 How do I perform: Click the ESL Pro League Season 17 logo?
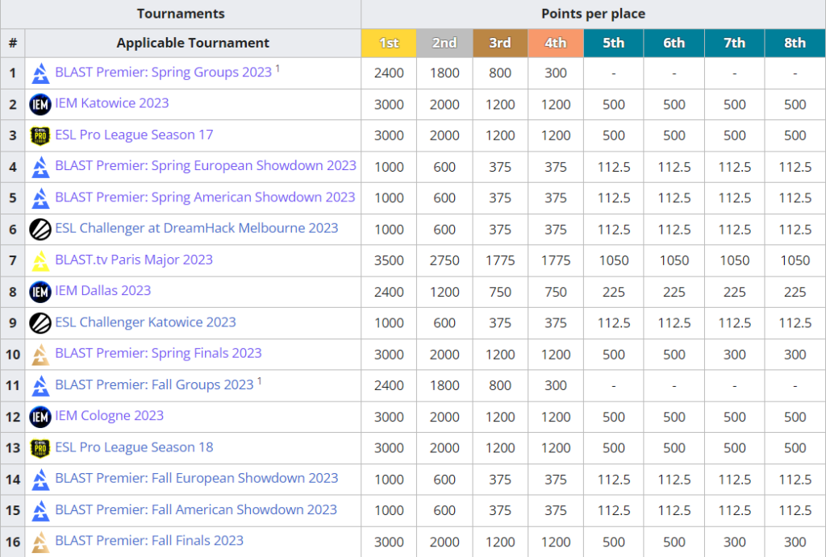coord(40,135)
